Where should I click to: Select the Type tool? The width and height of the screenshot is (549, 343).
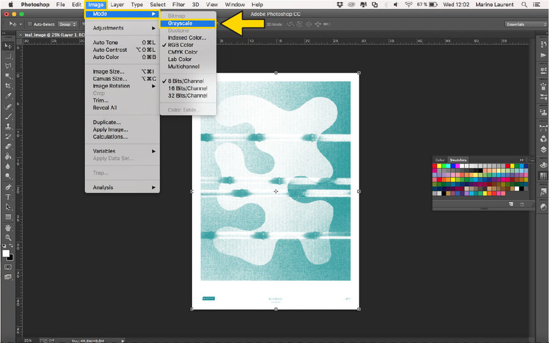9,197
